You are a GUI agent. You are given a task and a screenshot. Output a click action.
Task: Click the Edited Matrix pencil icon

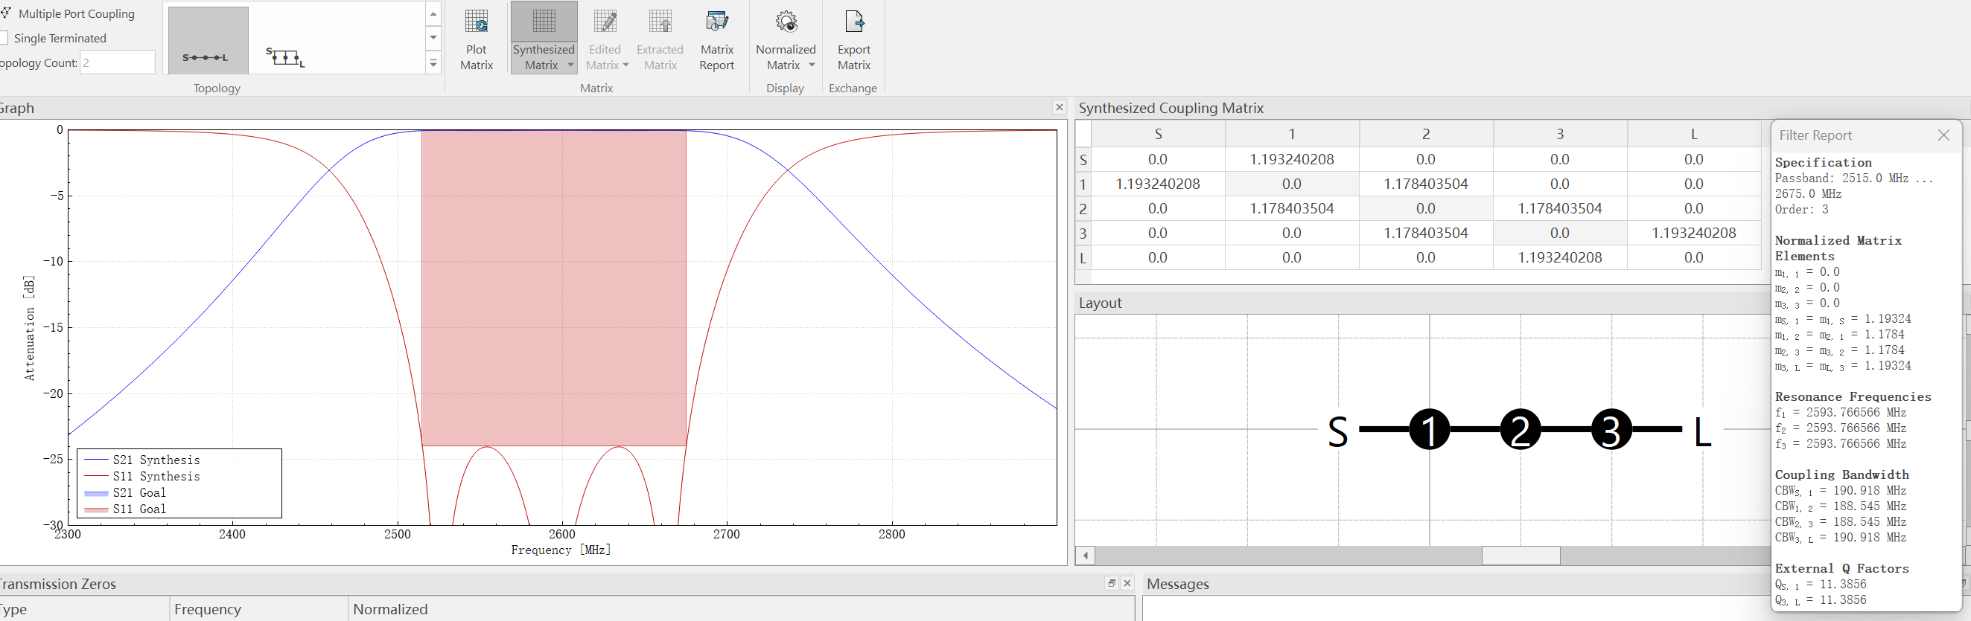[605, 22]
